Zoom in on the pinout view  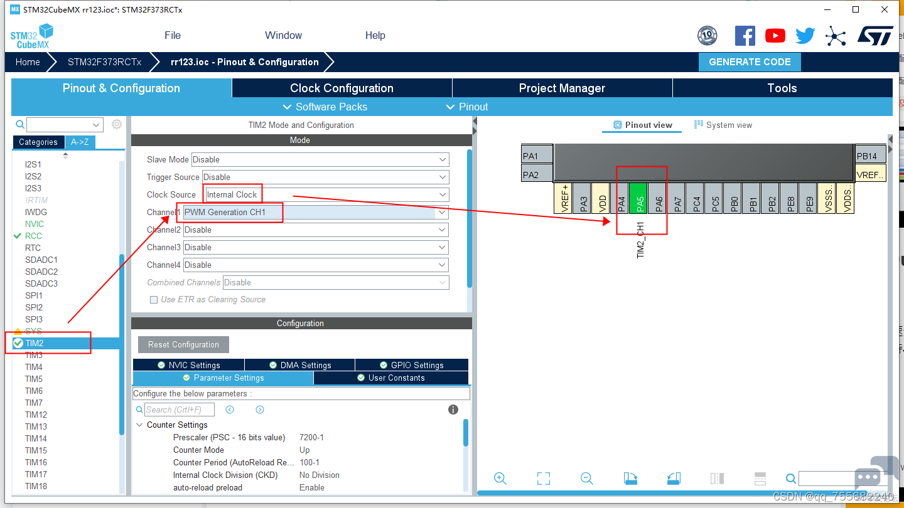(x=500, y=479)
